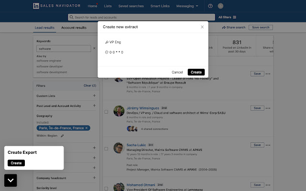Open more options for Sacha Lukic
This screenshot has height=191, width=306.
[268, 145]
